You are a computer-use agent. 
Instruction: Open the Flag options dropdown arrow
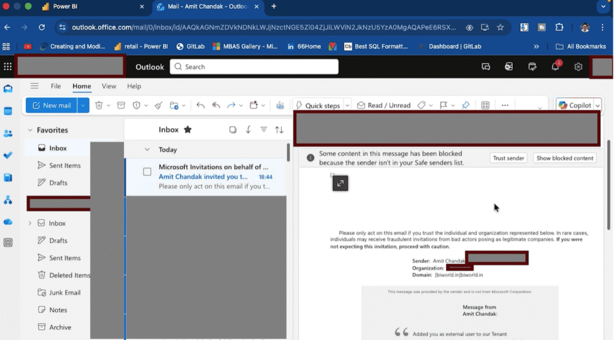click(453, 106)
